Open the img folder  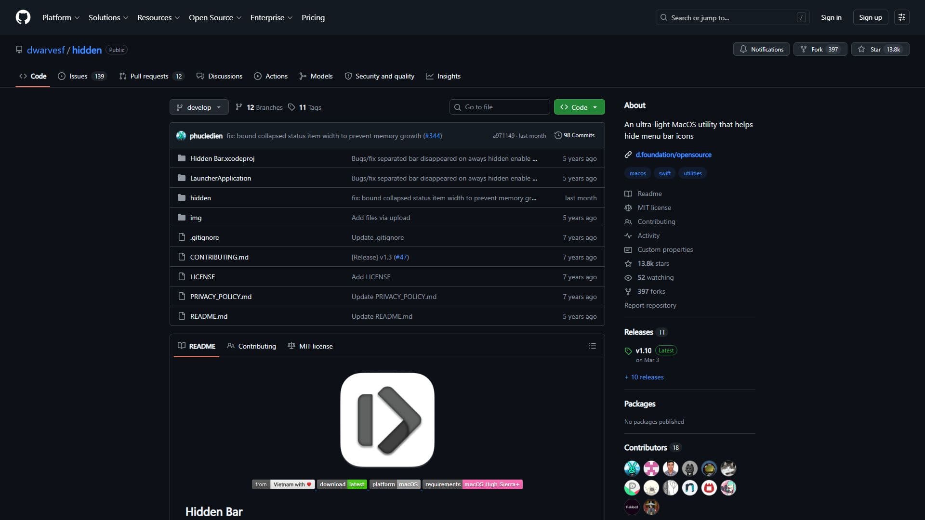tap(196, 218)
